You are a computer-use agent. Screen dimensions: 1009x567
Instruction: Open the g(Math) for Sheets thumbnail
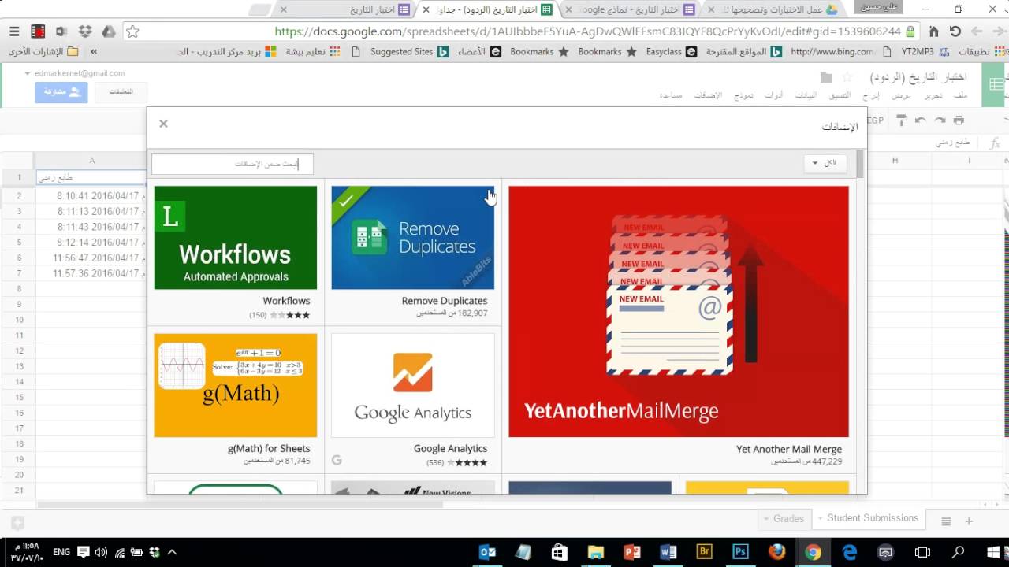(x=236, y=385)
